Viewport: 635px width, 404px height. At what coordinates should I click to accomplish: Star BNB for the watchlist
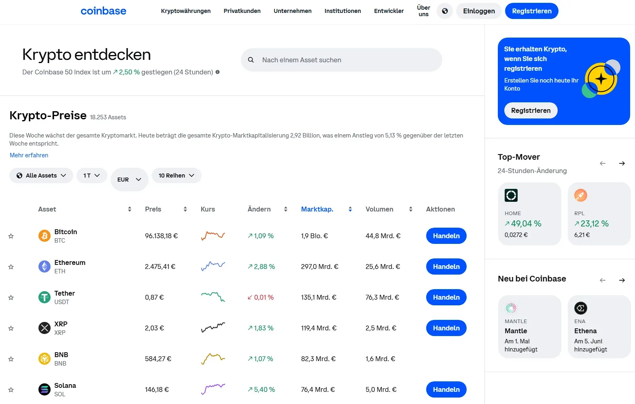coord(11,359)
